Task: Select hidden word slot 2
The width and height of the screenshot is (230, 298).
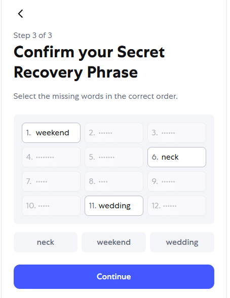Action: click(x=114, y=133)
